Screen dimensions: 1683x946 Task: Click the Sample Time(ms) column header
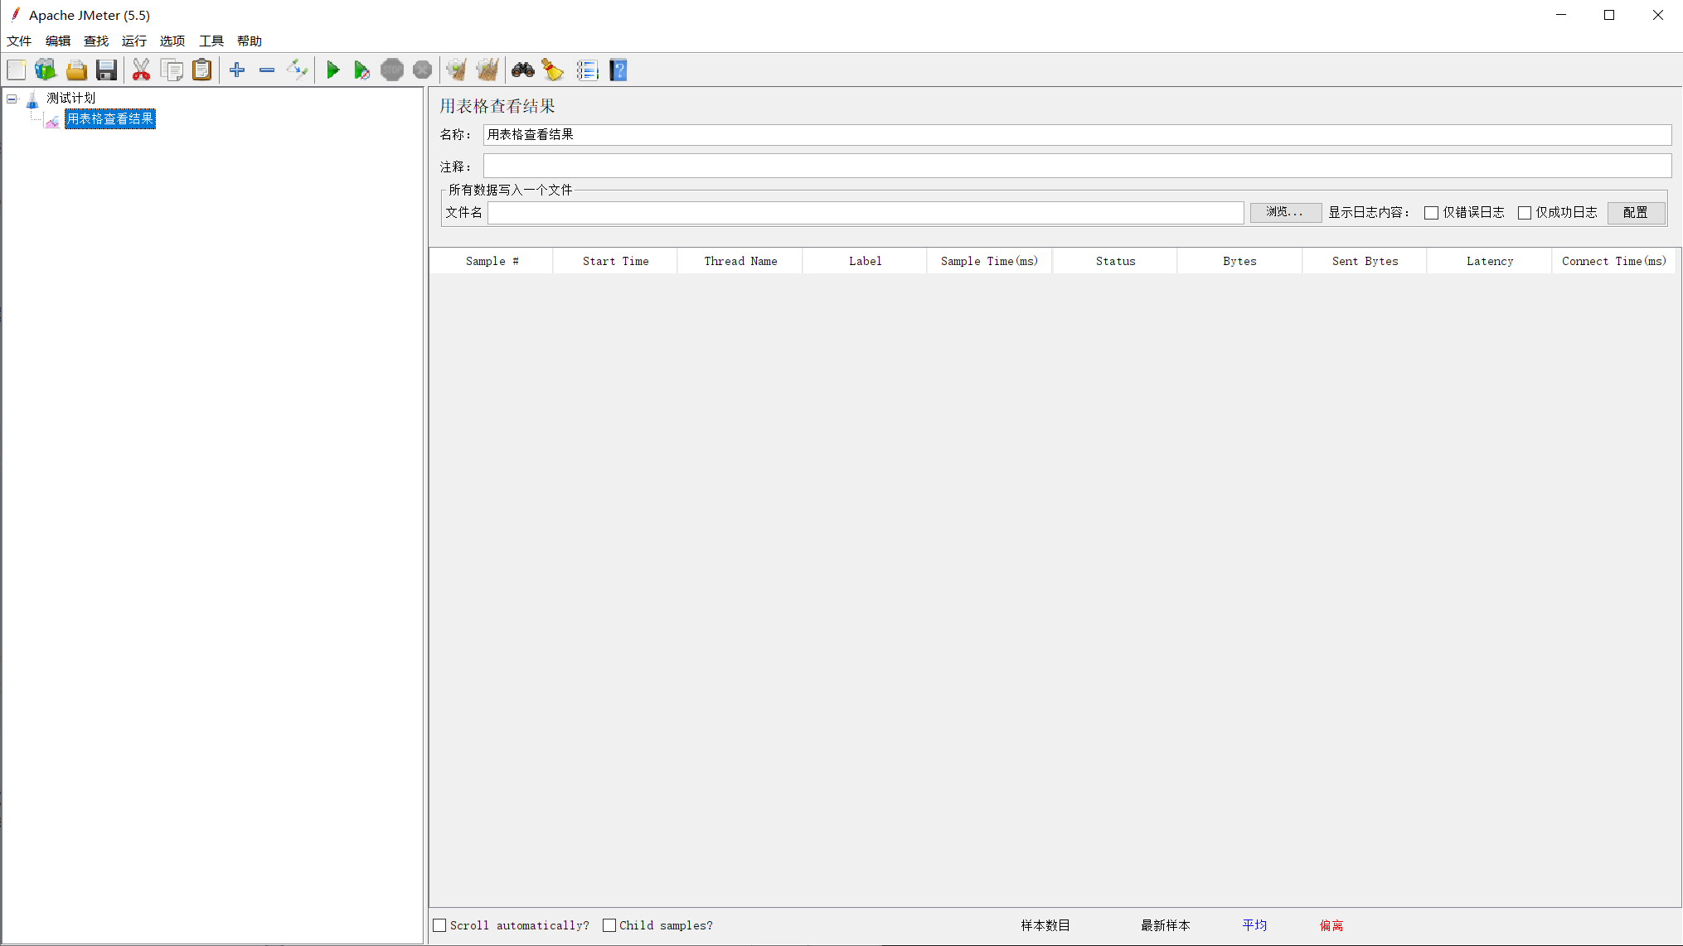pyautogui.click(x=989, y=261)
